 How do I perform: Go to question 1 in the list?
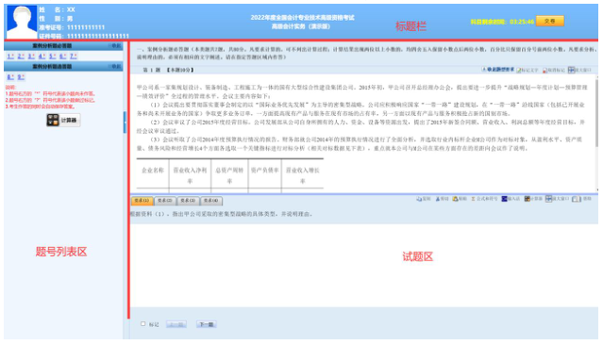point(10,57)
